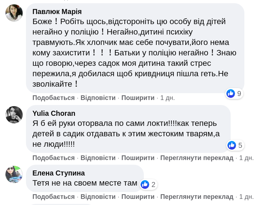Like Yulia Choran's comment via Подобається

[x=53, y=158]
